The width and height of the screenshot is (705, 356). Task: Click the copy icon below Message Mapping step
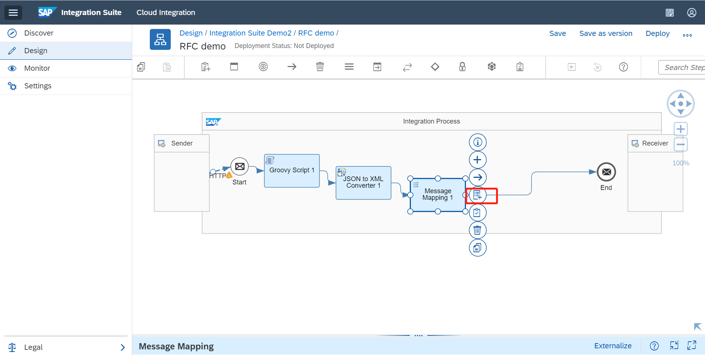pos(478,248)
